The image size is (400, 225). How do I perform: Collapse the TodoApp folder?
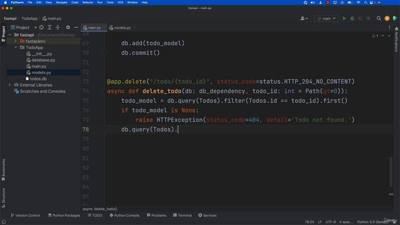point(16,47)
